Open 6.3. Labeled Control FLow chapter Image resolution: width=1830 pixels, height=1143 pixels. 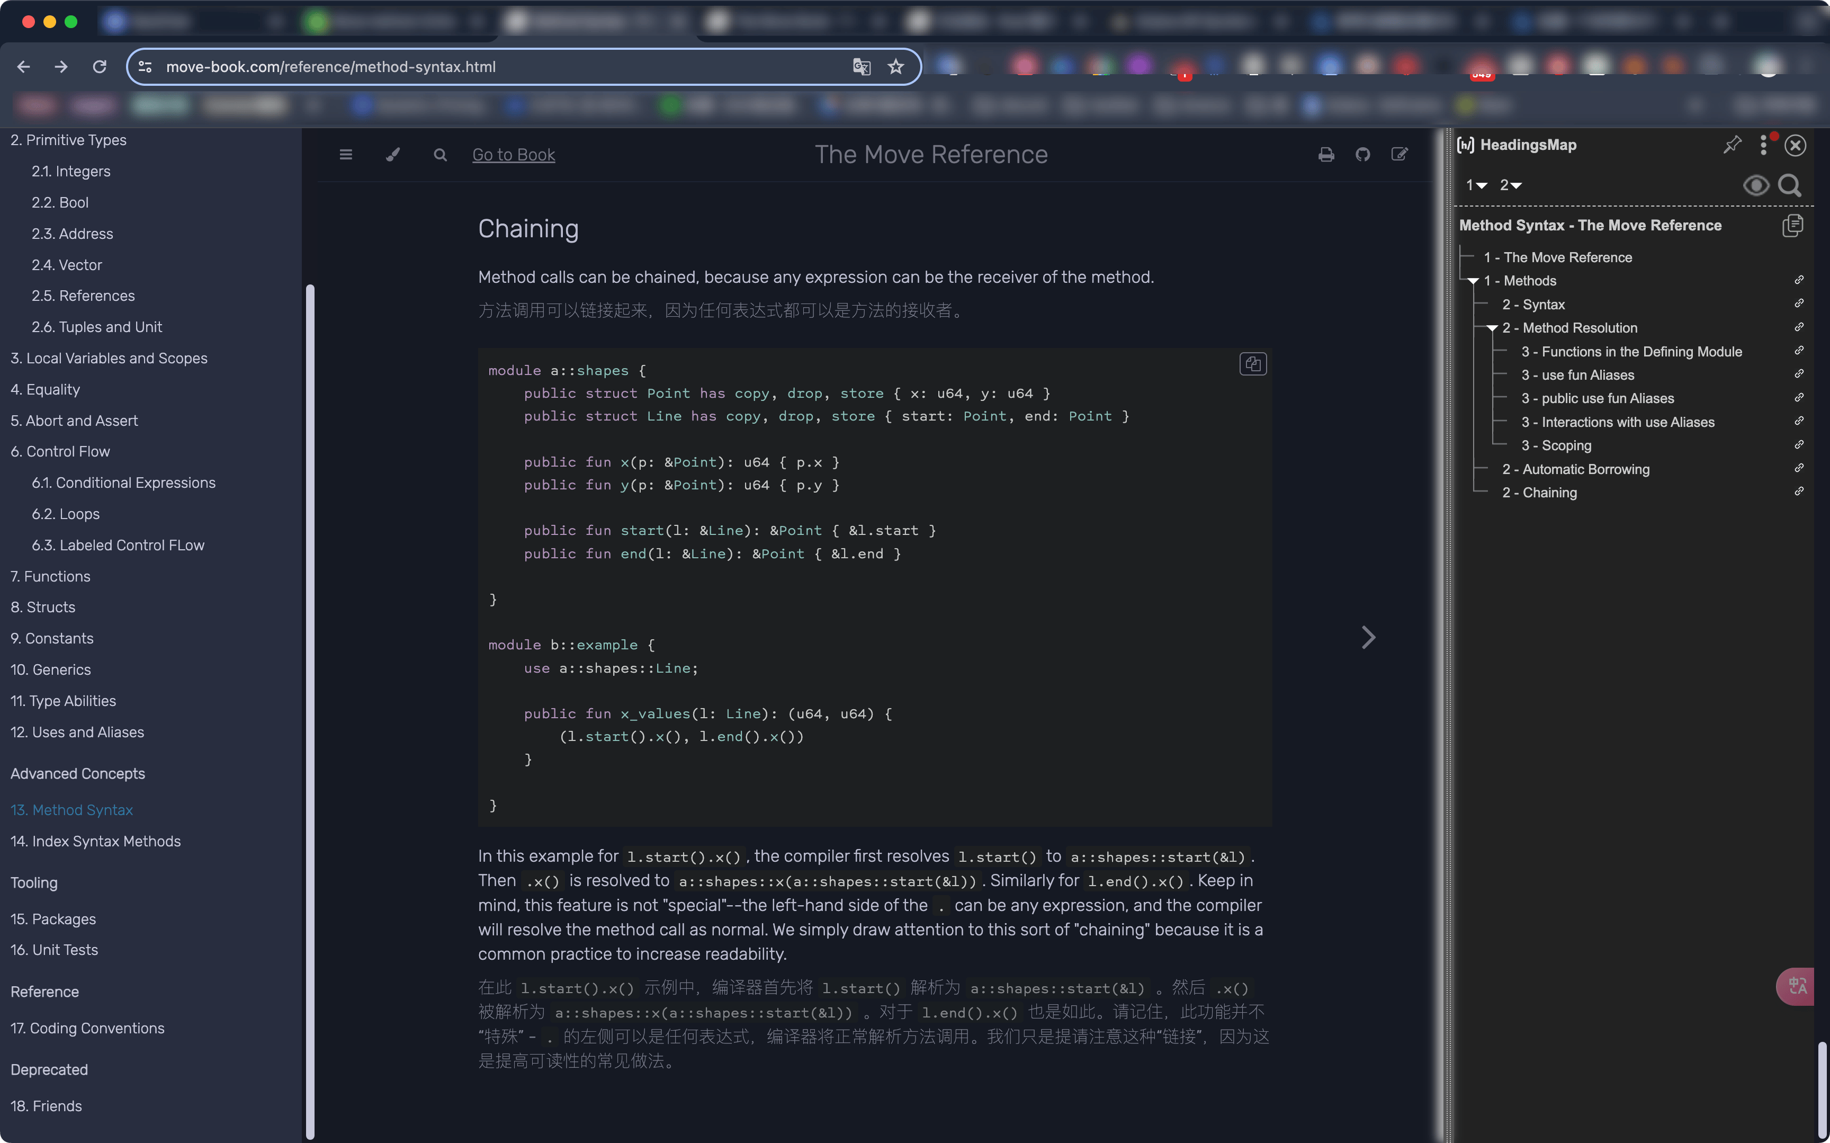pos(118,546)
